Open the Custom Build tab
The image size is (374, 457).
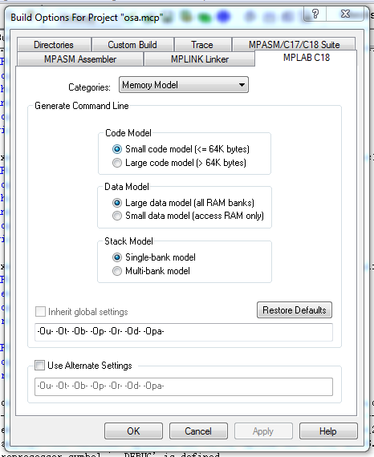tap(132, 45)
